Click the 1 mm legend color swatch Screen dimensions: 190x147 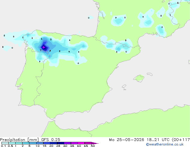[19, 143]
